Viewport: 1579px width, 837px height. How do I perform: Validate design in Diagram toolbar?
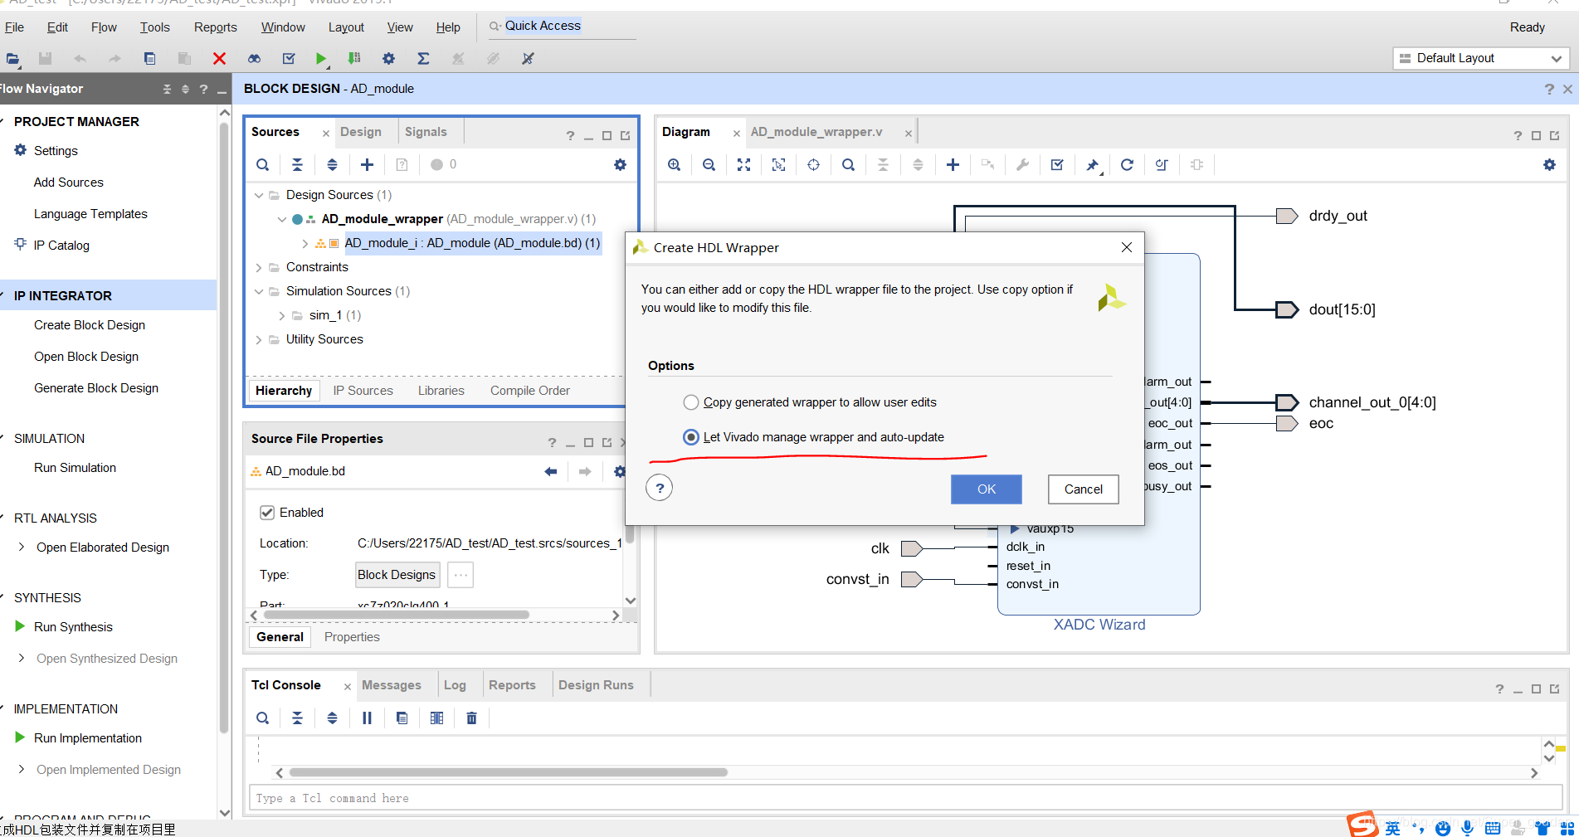[x=1057, y=164]
